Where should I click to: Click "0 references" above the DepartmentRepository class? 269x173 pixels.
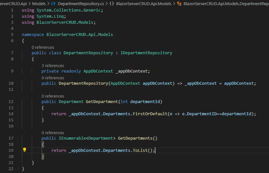(x=43, y=47)
